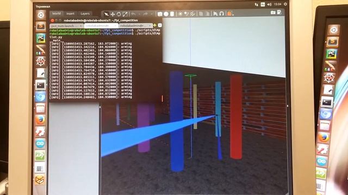Viewport: 348px width, 195px height.
Task: Open the align tool
Action: pyautogui.click(x=215, y=14)
